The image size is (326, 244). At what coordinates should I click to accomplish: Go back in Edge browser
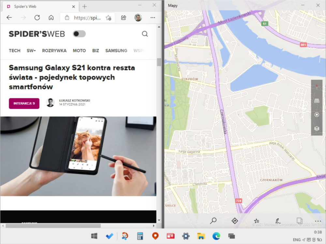[9, 18]
